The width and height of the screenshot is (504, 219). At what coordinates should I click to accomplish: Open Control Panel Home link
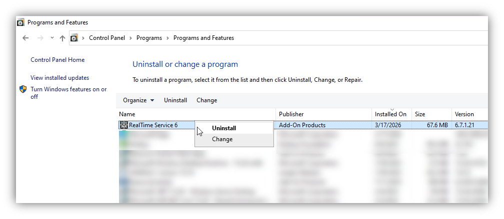coord(57,60)
